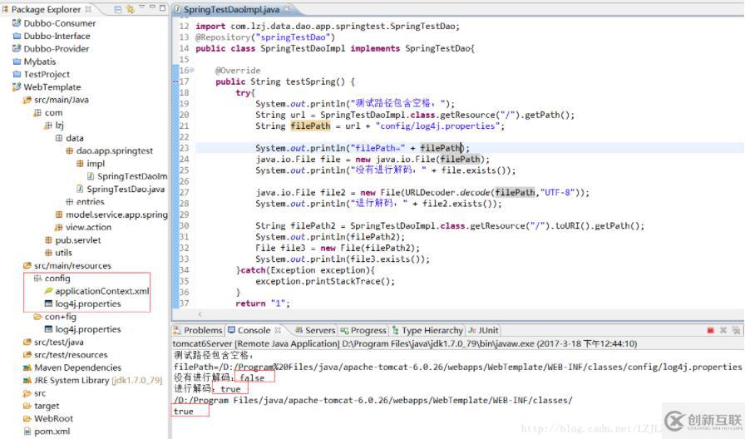Image resolution: width=745 pixels, height=439 pixels.
Task: Open applicationContext.xml in the config package
Action: click(101, 291)
